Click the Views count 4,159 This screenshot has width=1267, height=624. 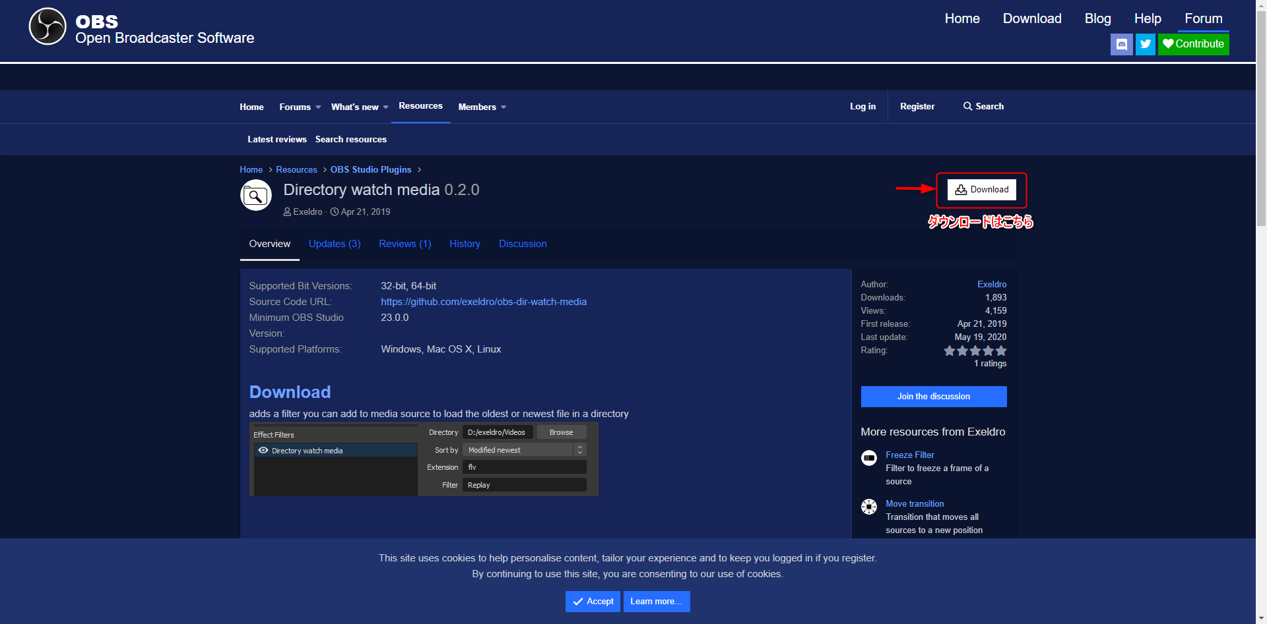coord(996,310)
